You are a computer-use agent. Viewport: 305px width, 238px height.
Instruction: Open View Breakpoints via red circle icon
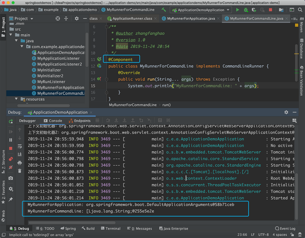[10, 159]
